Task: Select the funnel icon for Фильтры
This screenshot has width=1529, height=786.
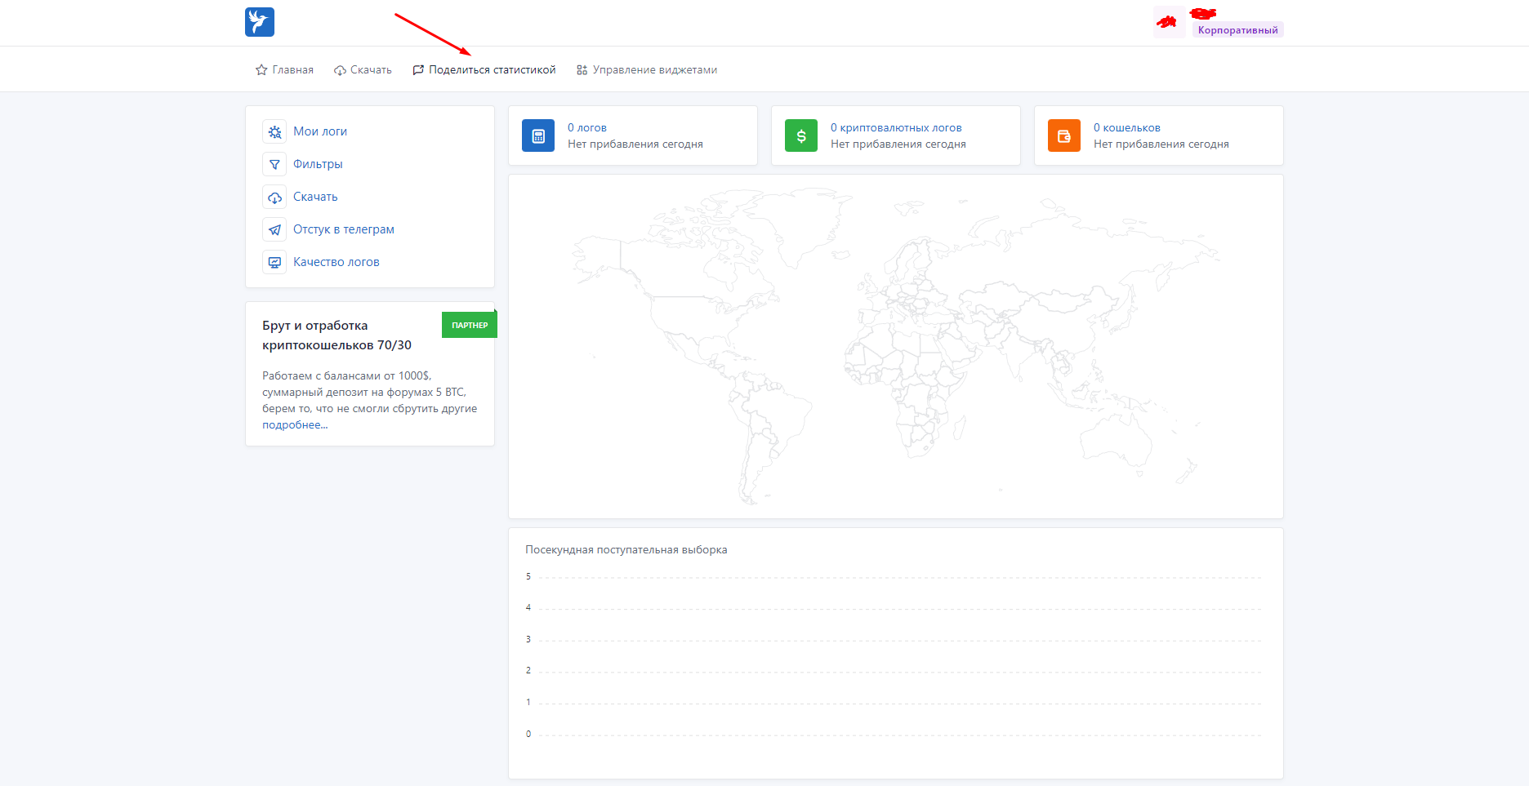Action: tap(274, 164)
